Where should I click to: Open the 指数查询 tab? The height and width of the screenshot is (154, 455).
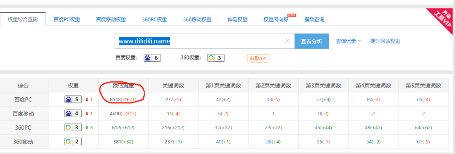(314, 20)
